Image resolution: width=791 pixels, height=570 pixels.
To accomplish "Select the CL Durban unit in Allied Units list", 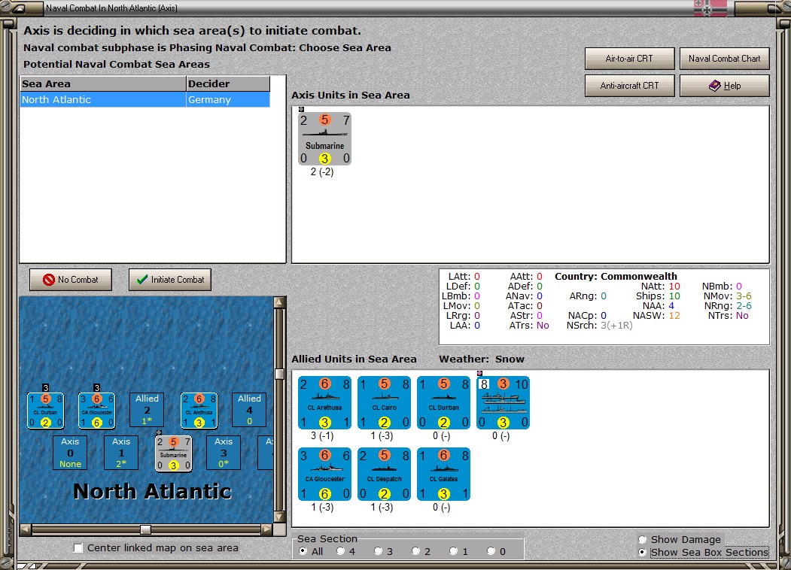I will coord(443,402).
